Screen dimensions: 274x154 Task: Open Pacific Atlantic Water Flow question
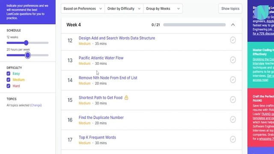point(101,58)
